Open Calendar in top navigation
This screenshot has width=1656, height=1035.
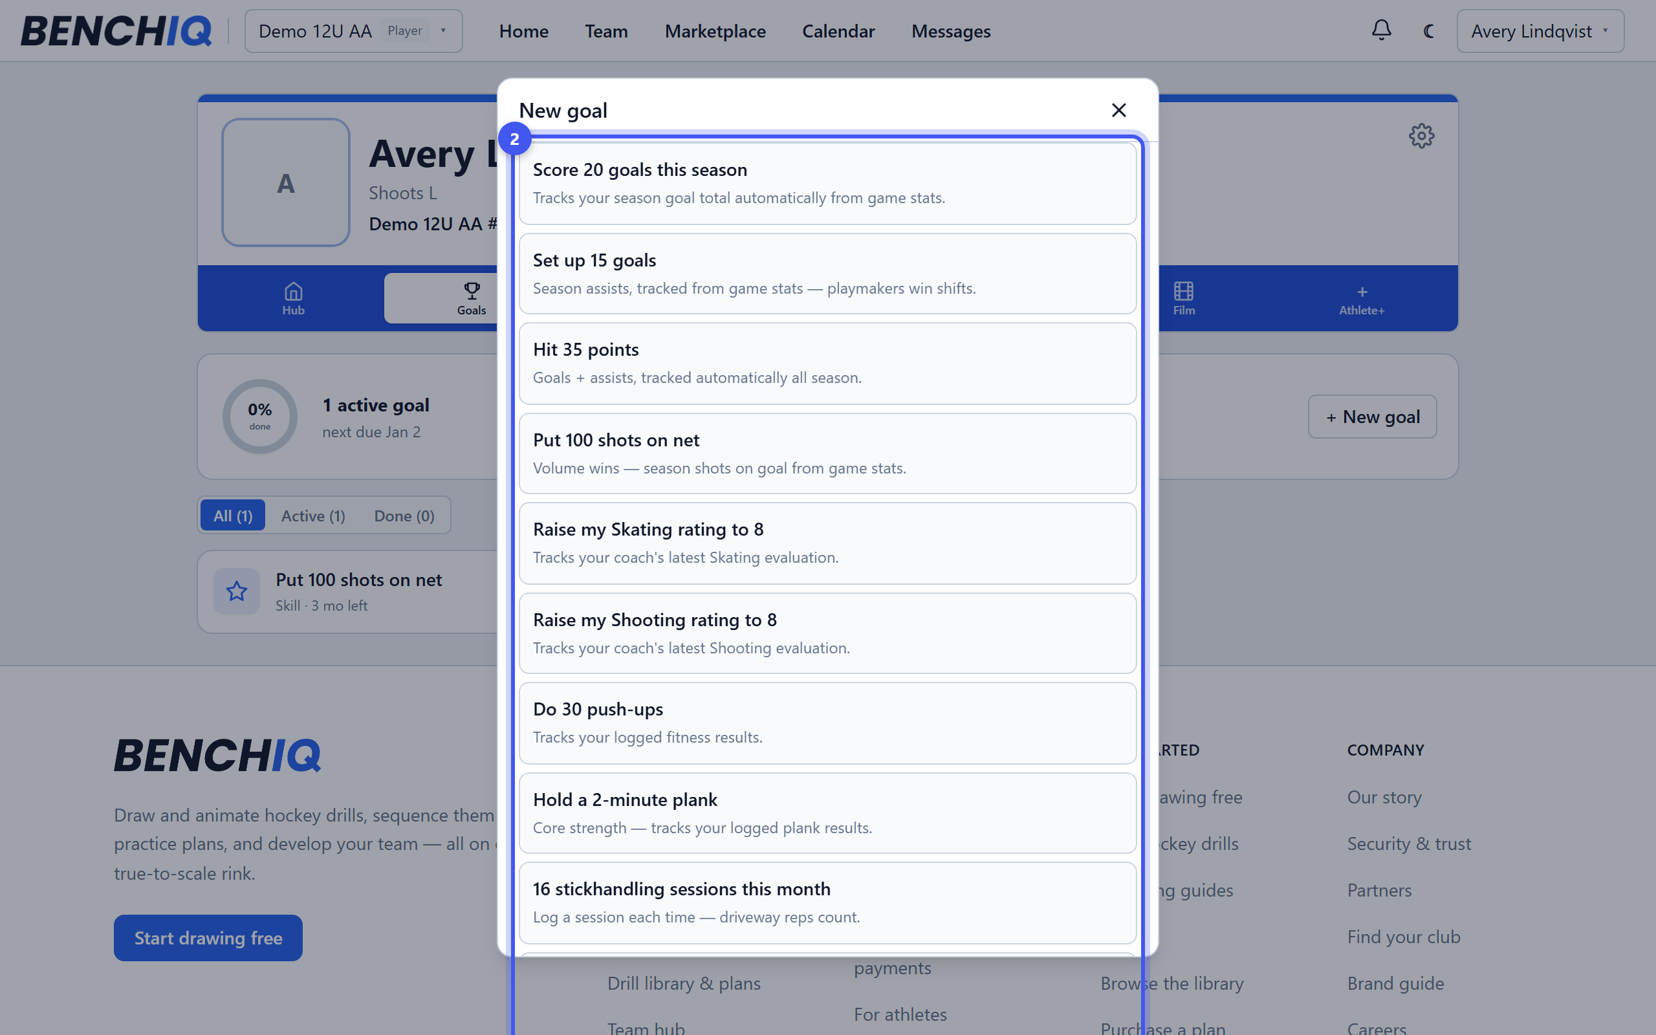[838, 31]
